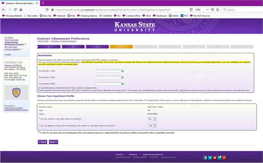
Task: Open the Webmail bookmark
Action: tap(59, 16)
